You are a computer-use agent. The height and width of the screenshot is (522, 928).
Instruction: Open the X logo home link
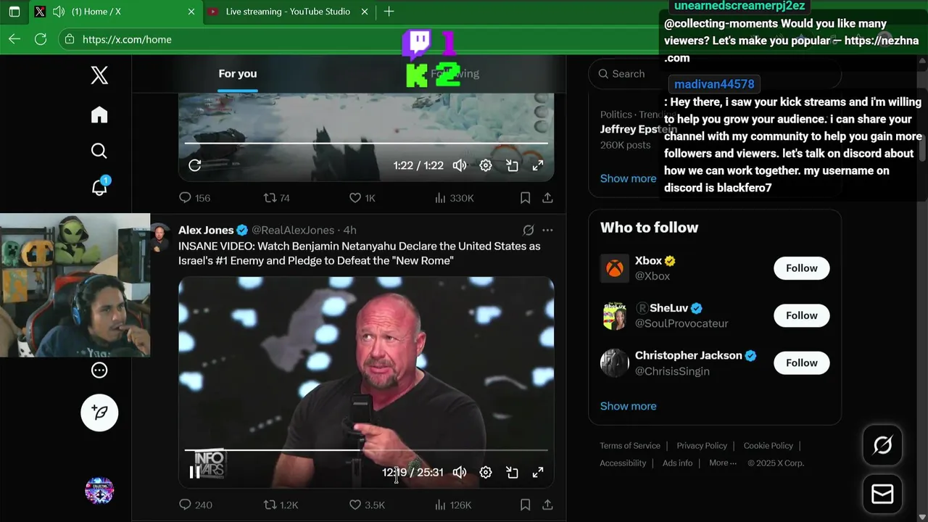[x=99, y=75]
